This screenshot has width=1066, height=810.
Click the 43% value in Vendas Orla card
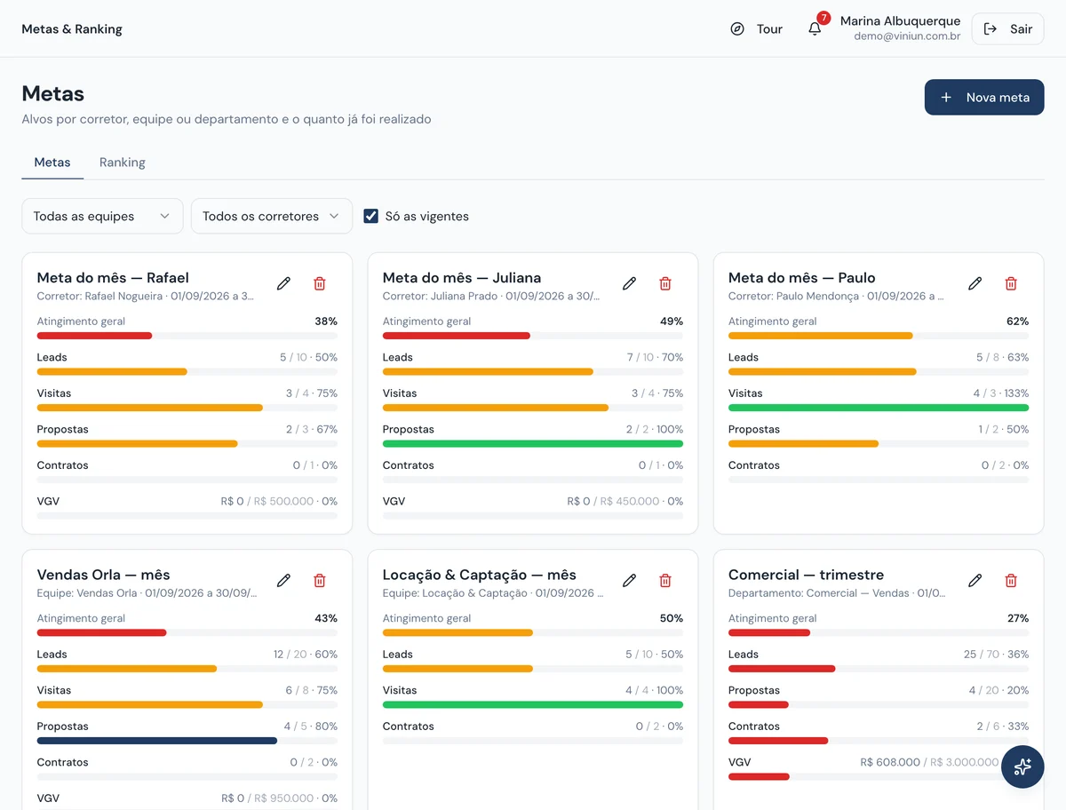click(x=326, y=618)
